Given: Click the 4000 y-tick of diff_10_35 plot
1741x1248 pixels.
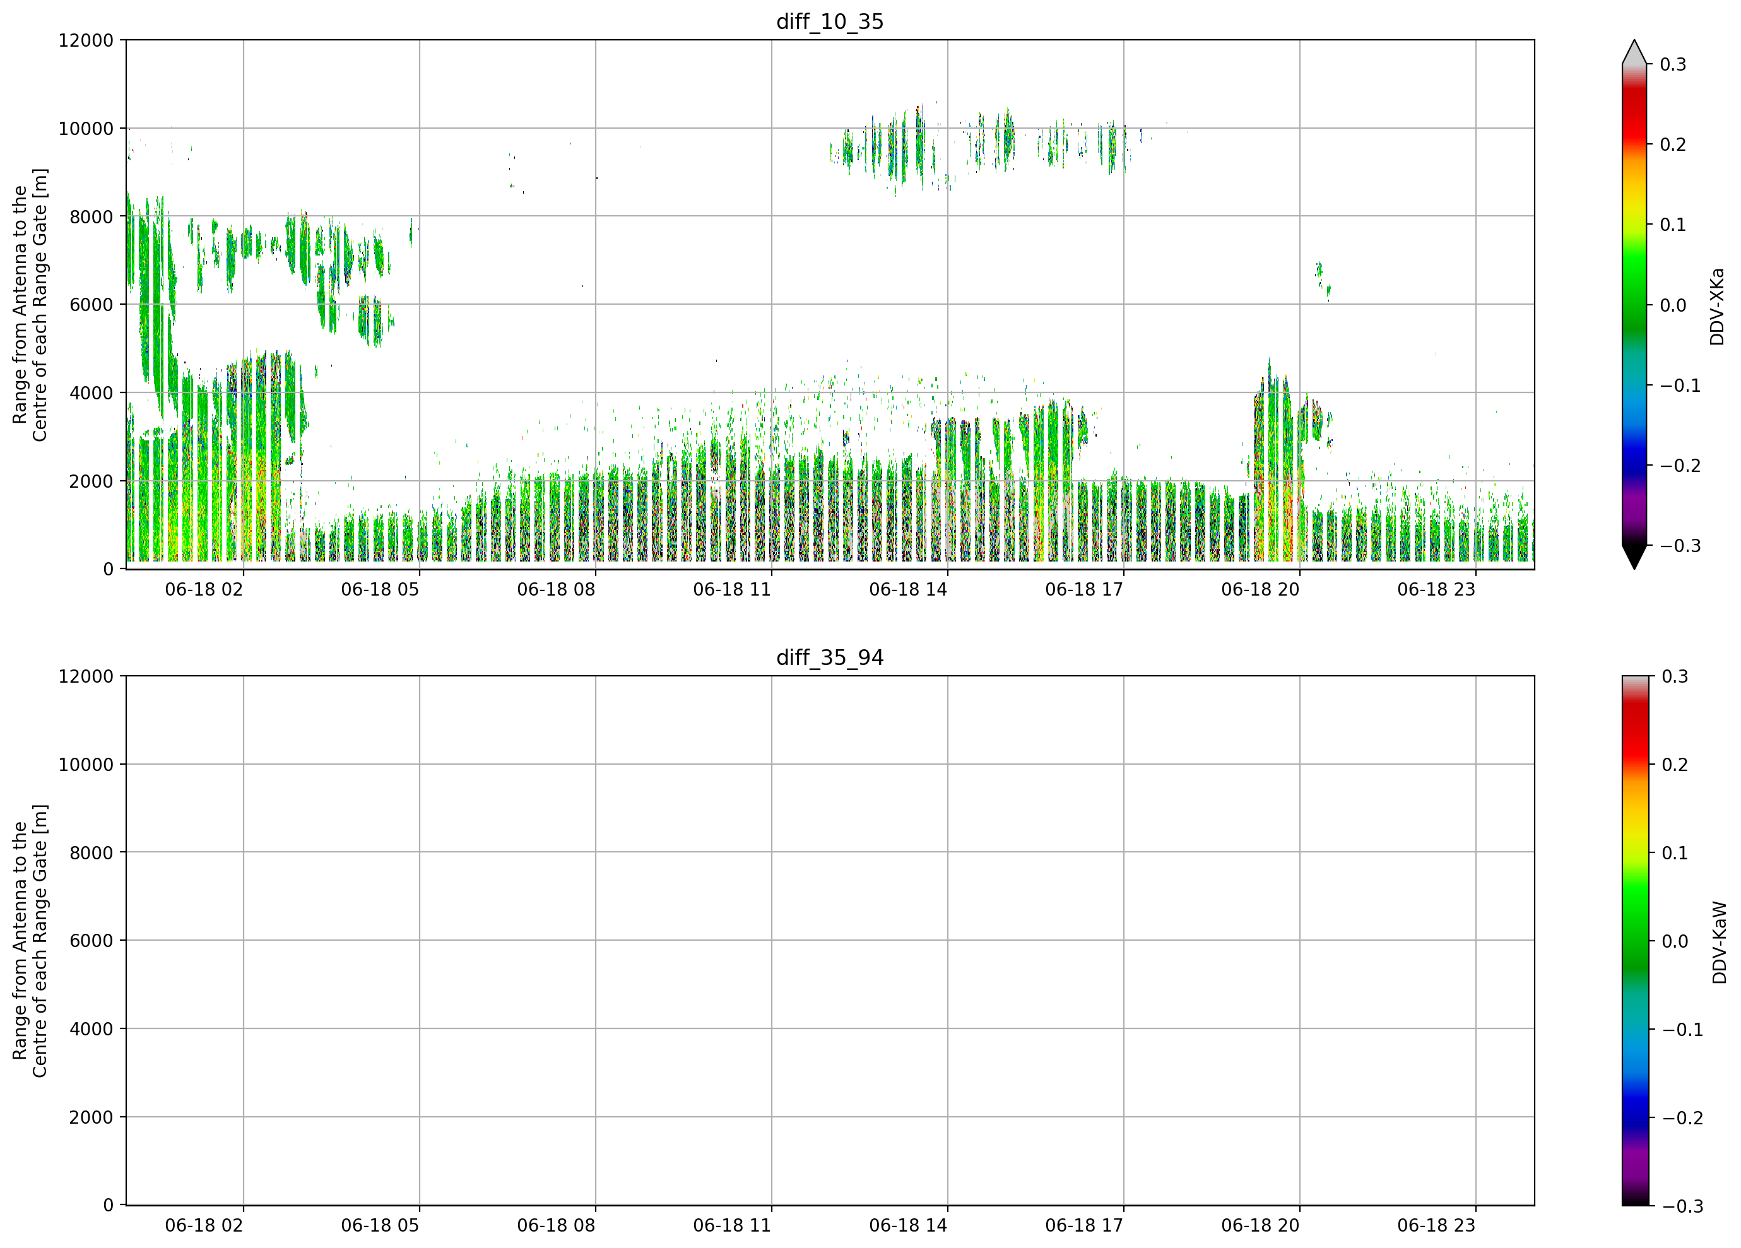Looking at the screenshot, I should coord(91,393).
